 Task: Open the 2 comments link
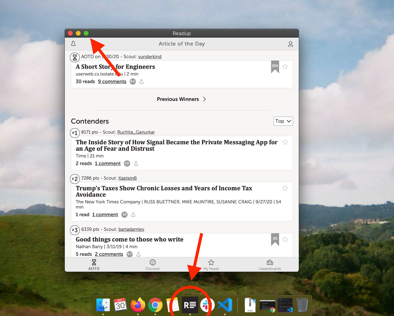tap(109, 254)
